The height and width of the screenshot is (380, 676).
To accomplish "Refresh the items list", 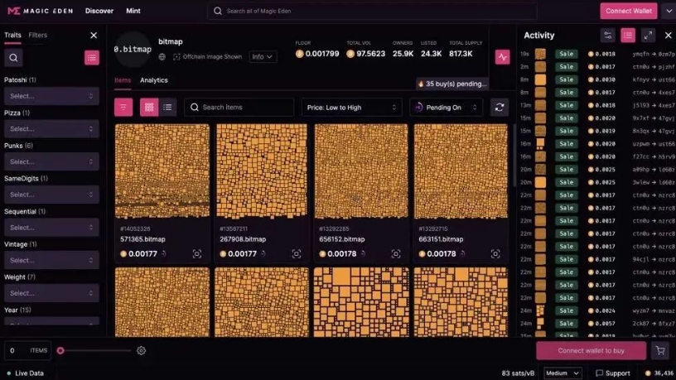I will click(x=500, y=108).
